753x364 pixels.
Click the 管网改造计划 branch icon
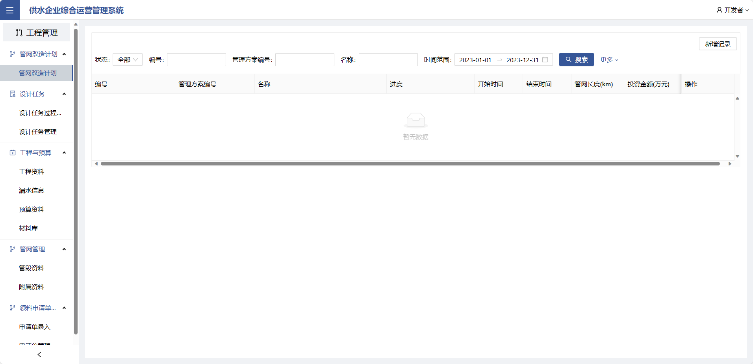coord(13,54)
